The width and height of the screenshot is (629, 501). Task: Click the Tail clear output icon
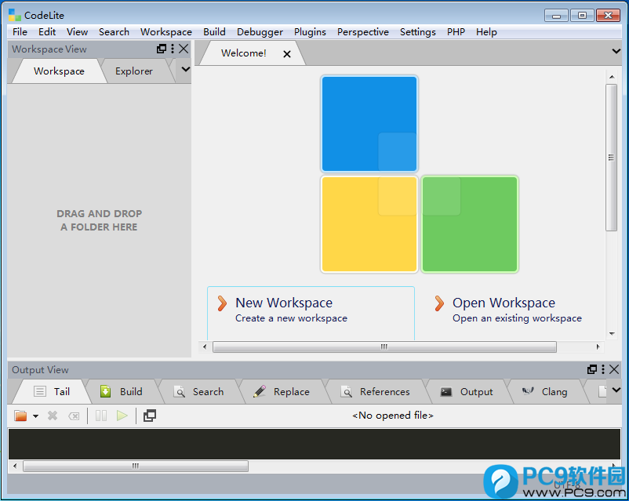pyautogui.click(x=74, y=416)
